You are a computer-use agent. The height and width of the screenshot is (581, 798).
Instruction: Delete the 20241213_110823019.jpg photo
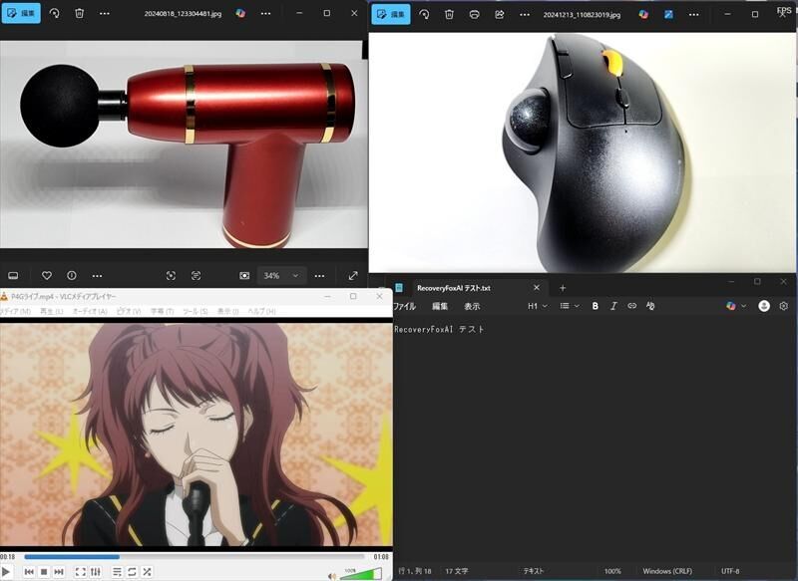pos(449,14)
